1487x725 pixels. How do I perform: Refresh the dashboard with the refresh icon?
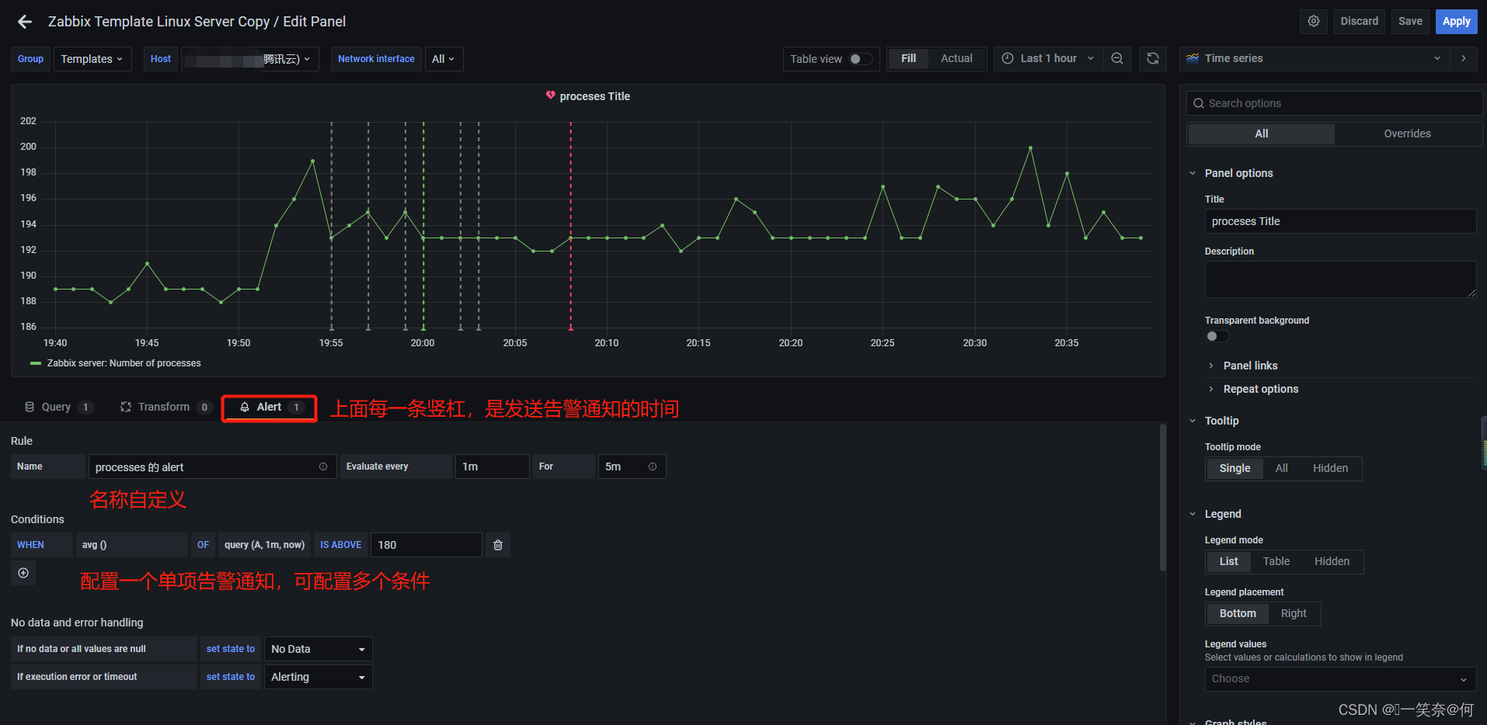click(x=1153, y=59)
